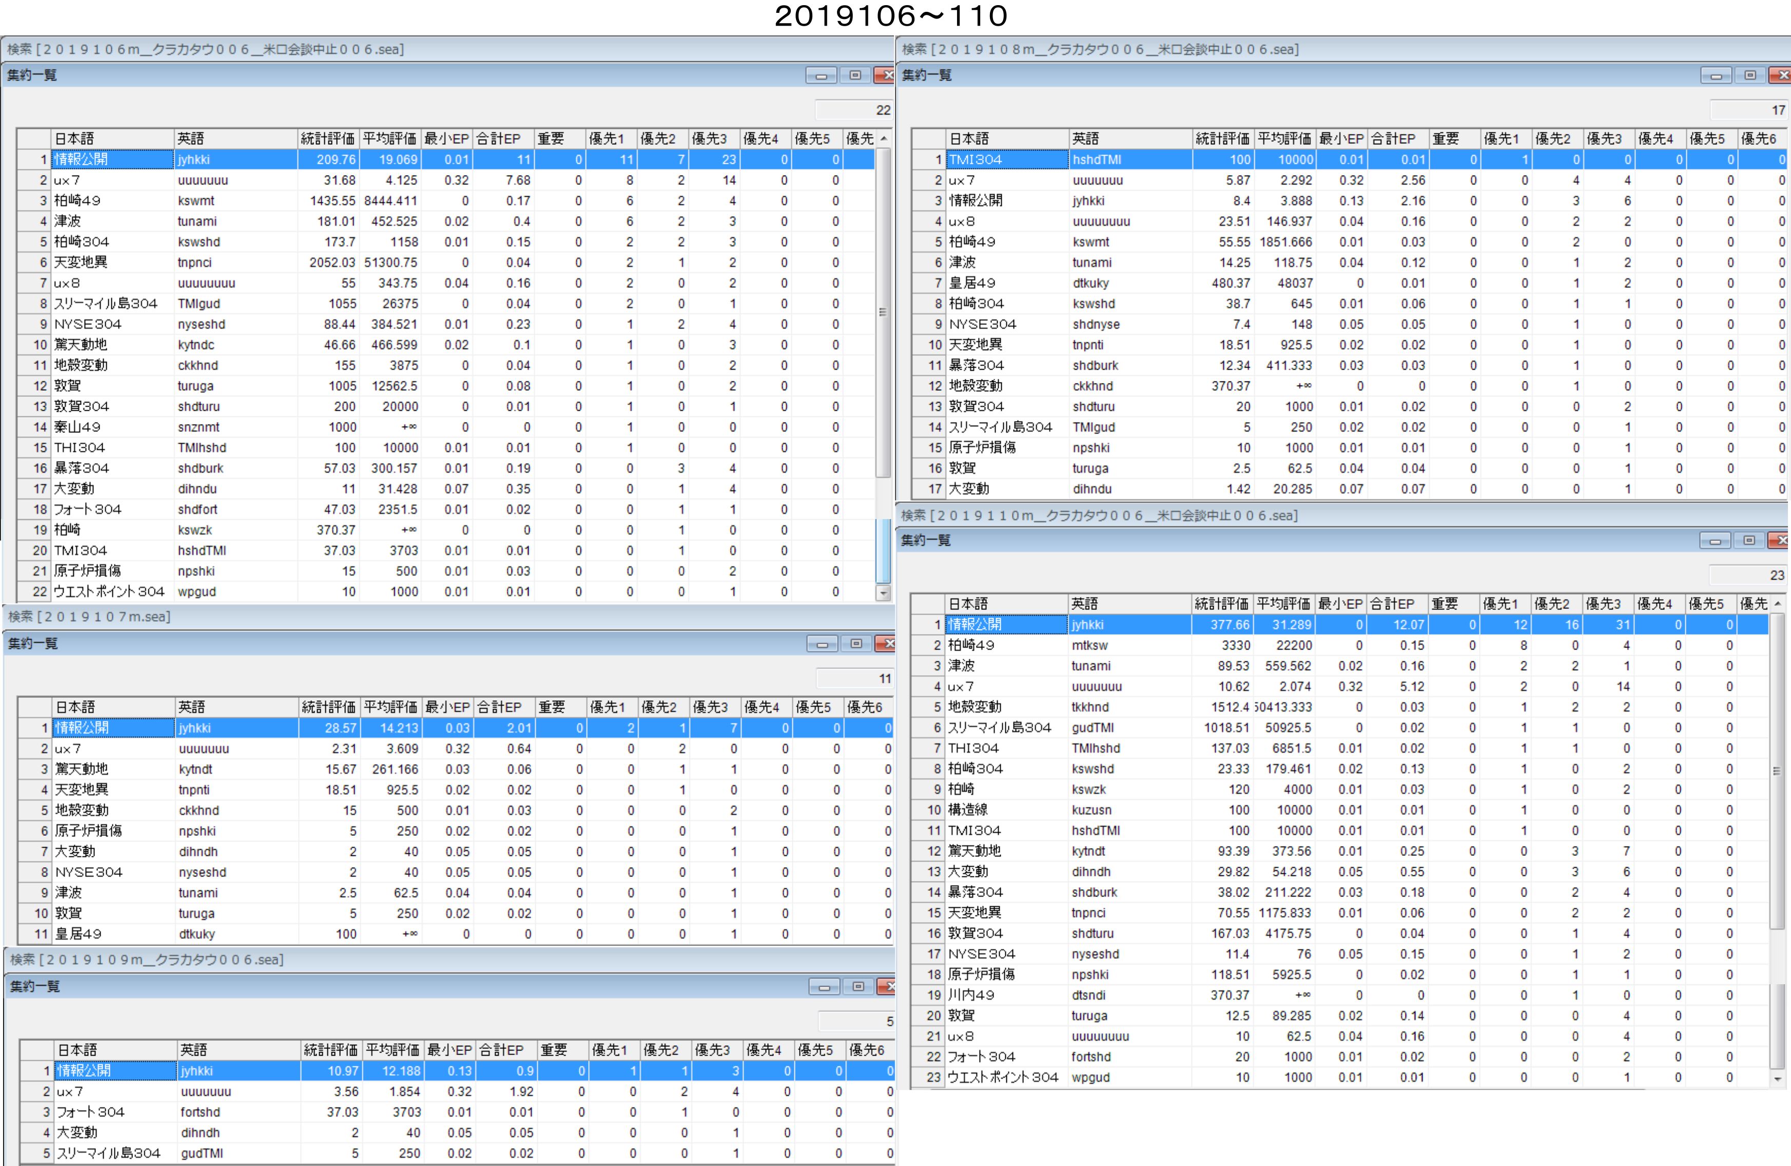Click scroll-up arrow in 2019106m table
This screenshot has height=1166, width=1791.
pyautogui.click(x=884, y=139)
